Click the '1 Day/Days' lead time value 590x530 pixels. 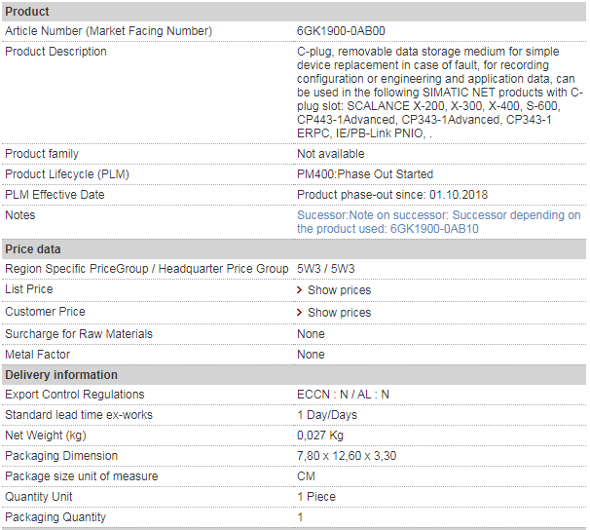click(x=327, y=415)
